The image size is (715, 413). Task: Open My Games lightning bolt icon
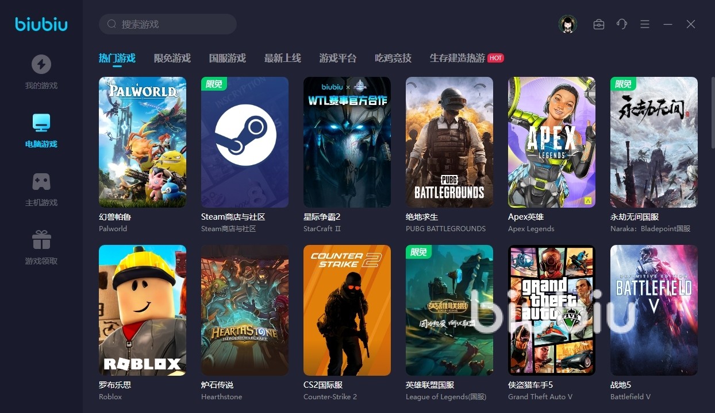tap(41, 64)
